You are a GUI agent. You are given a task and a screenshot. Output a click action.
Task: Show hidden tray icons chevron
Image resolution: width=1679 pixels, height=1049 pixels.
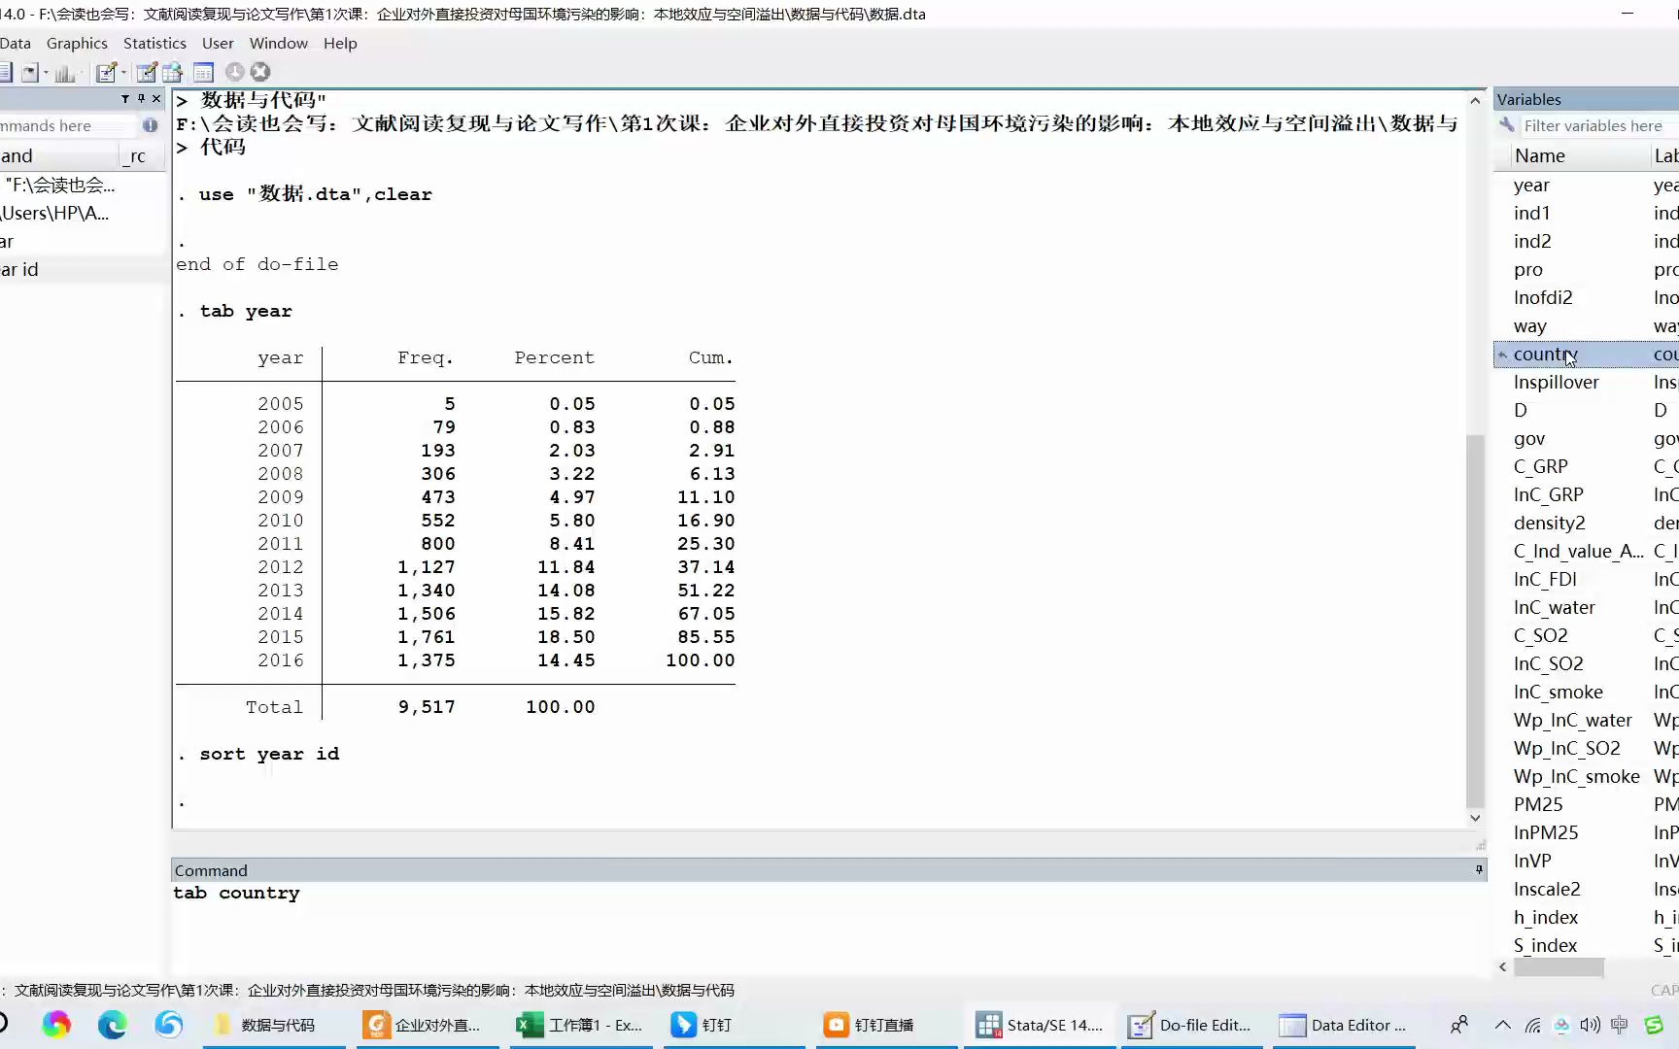click(x=1503, y=1025)
